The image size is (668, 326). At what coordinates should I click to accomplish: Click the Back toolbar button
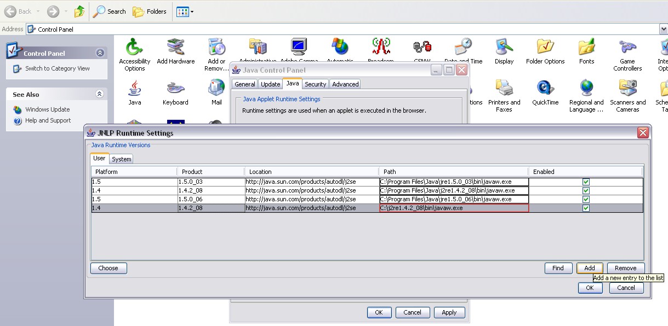pyautogui.click(x=18, y=11)
